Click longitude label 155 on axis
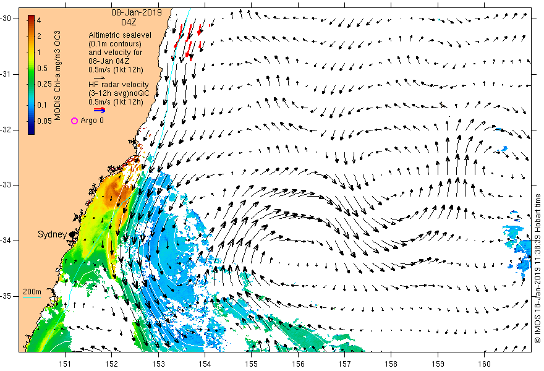The image size is (544, 371). (x=251, y=364)
